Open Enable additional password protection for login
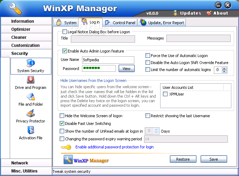The width and height of the screenshot is (239, 176). [x=114, y=147]
